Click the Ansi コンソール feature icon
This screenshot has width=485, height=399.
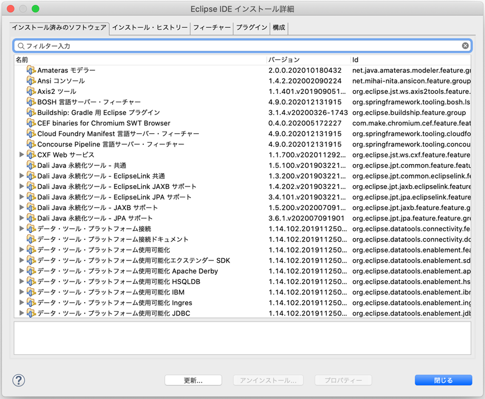click(31, 81)
